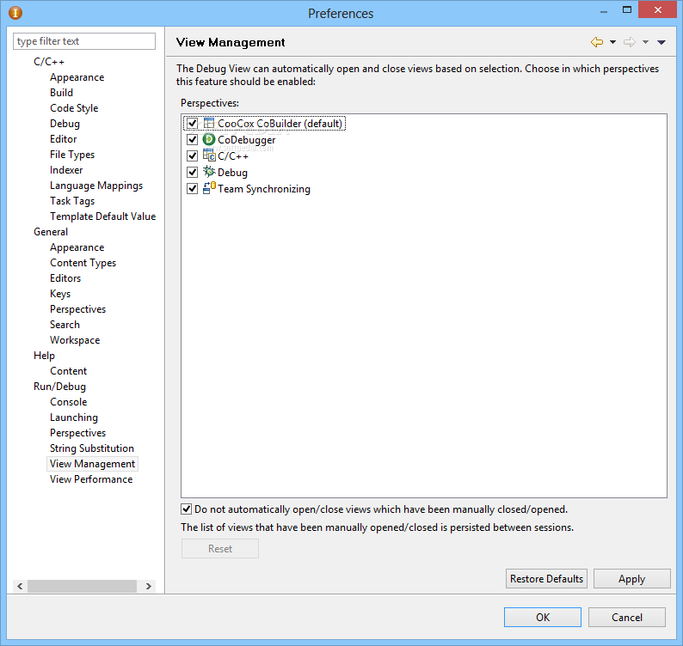Uncheck the C/C++ perspective checkbox
The image size is (683, 646).
pyautogui.click(x=192, y=155)
